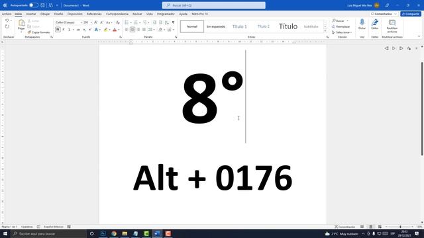
Task: Sort text with the A-Z sort icon
Action: point(167,22)
